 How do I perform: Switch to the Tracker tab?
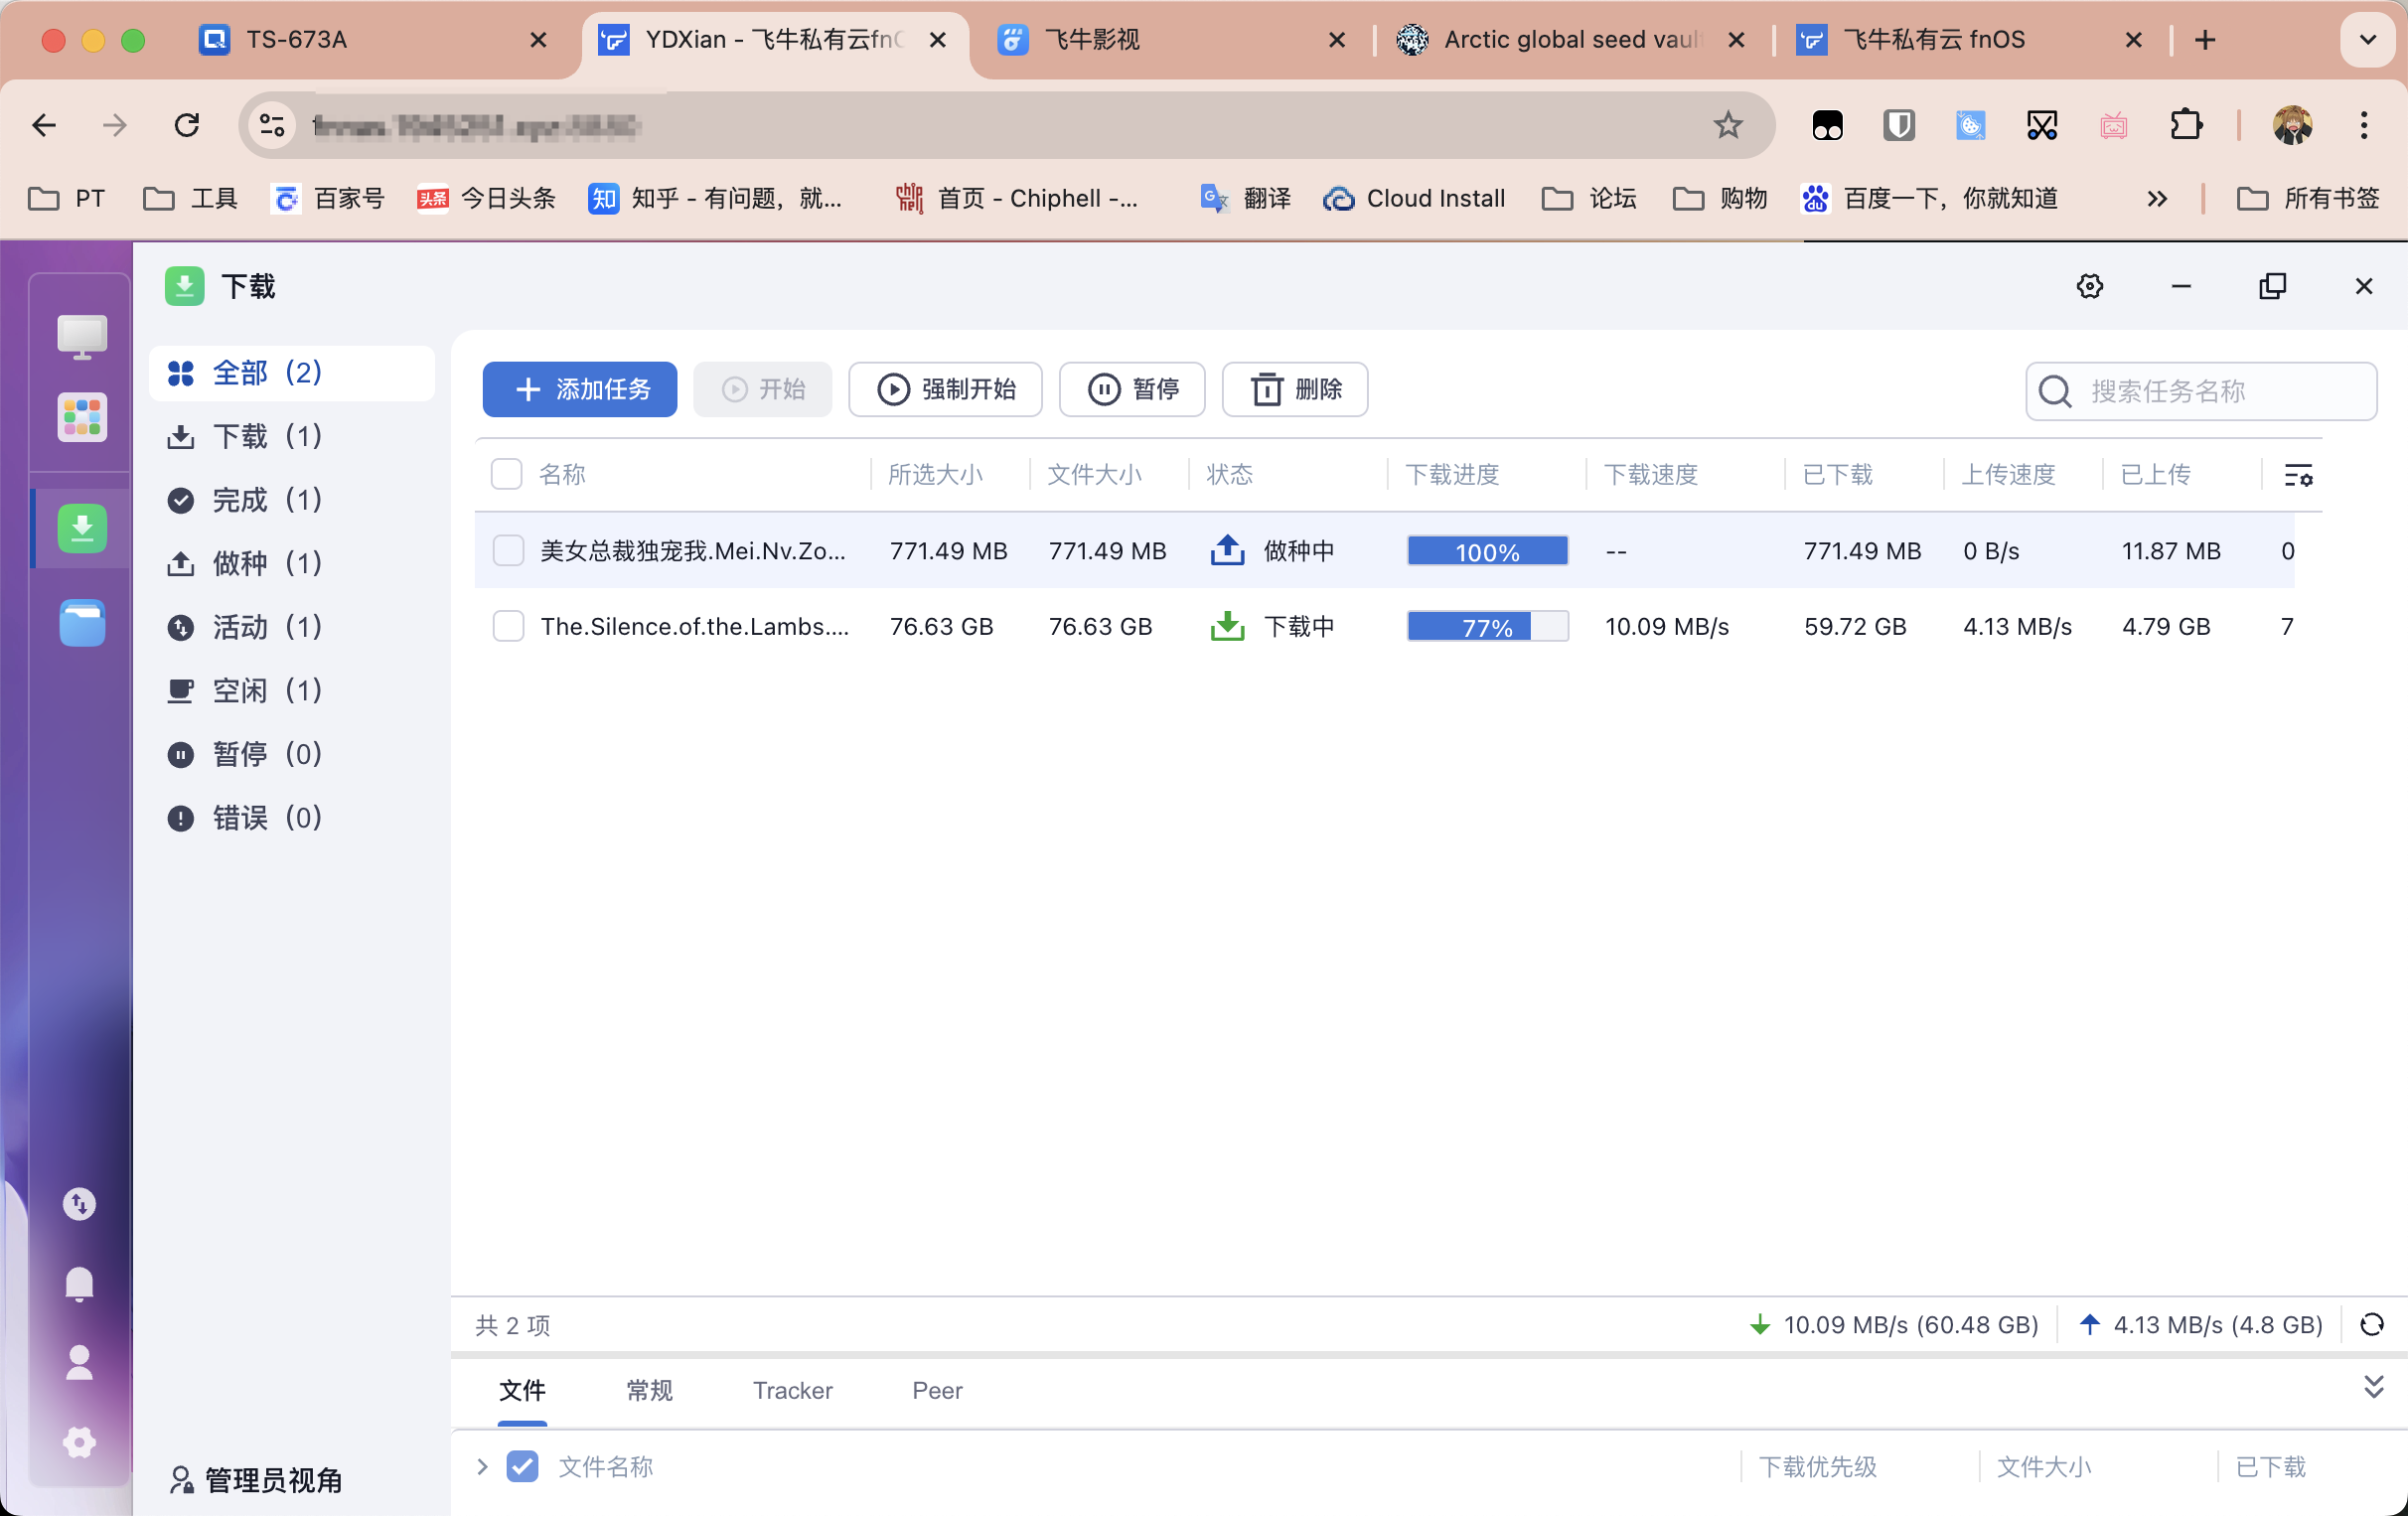point(792,1390)
